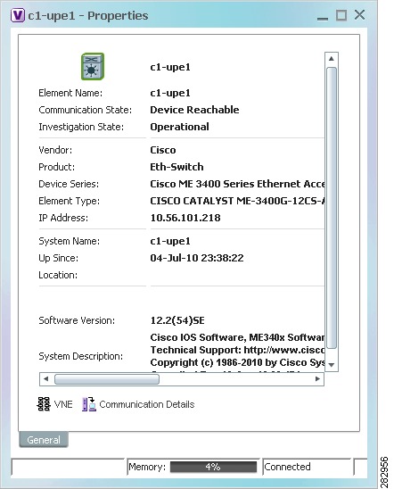The width and height of the screenshot is (394, 489).
Task: Click the vertical scrollbar thumb
Action: click(332, 208)
